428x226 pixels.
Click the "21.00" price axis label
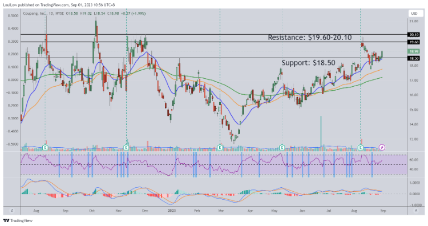pyautogui.click(x=414, y=21)
